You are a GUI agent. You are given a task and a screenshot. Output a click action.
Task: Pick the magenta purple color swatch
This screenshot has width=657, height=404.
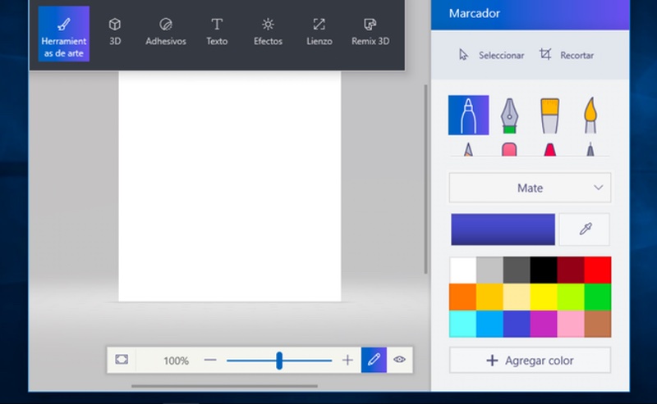(x=544, y=324)
